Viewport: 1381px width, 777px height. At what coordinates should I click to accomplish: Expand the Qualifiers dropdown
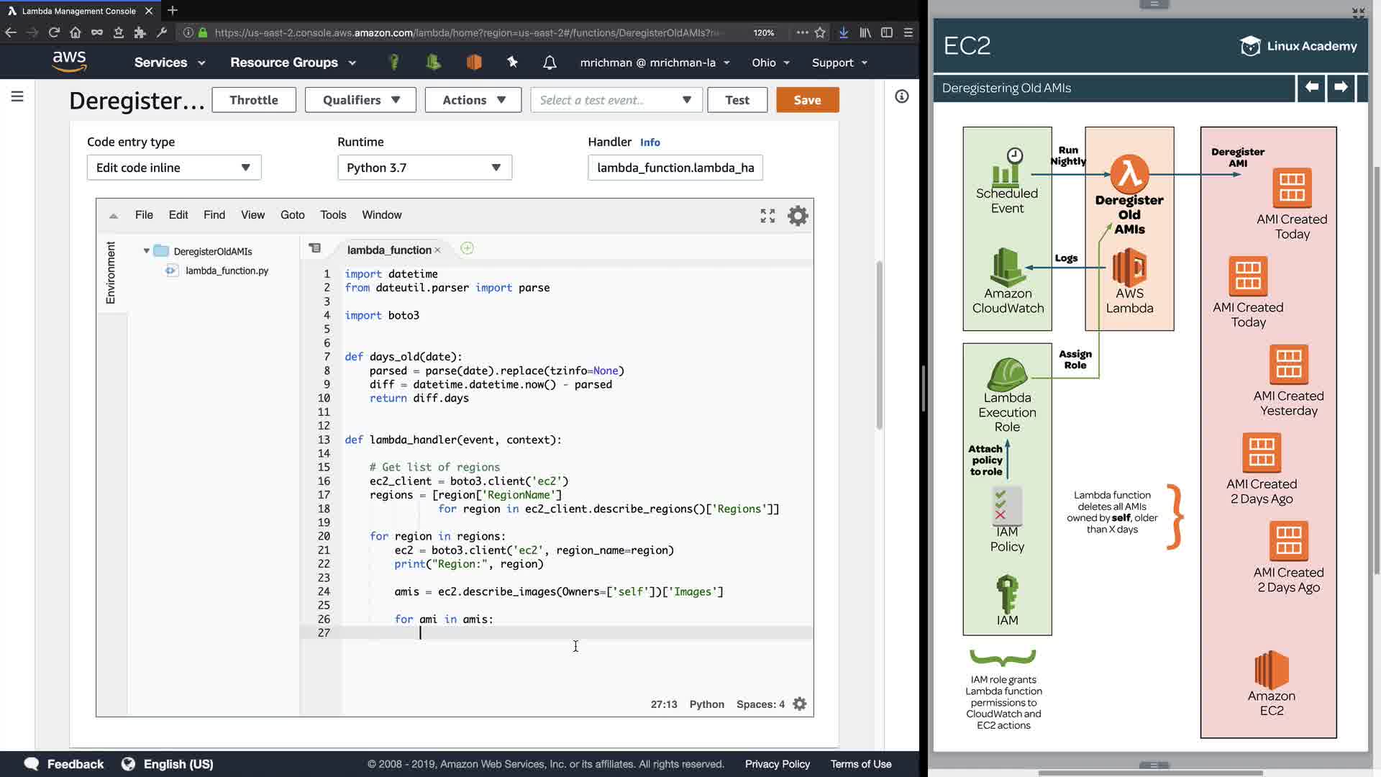tap(360, 100)
